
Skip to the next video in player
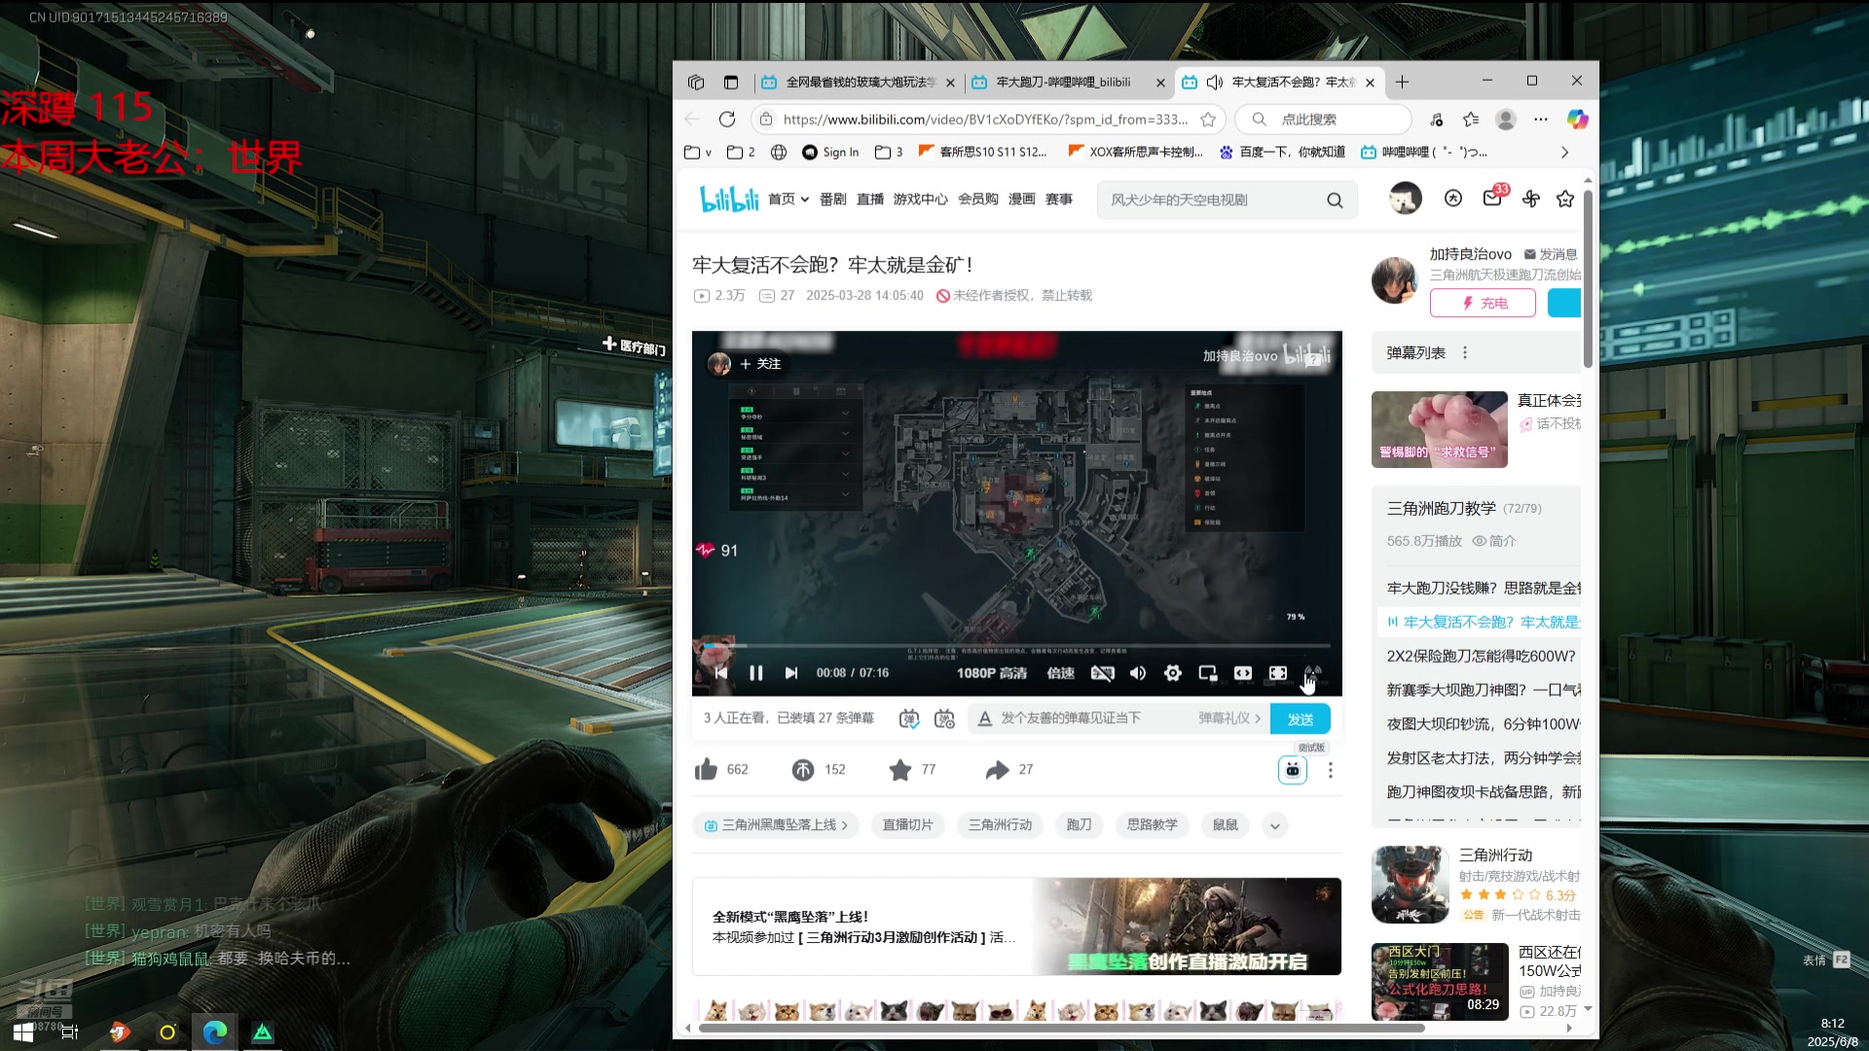tap(791, 672)
